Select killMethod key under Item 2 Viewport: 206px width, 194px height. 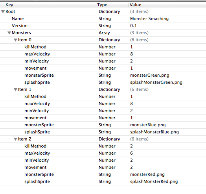pos(35,146)
